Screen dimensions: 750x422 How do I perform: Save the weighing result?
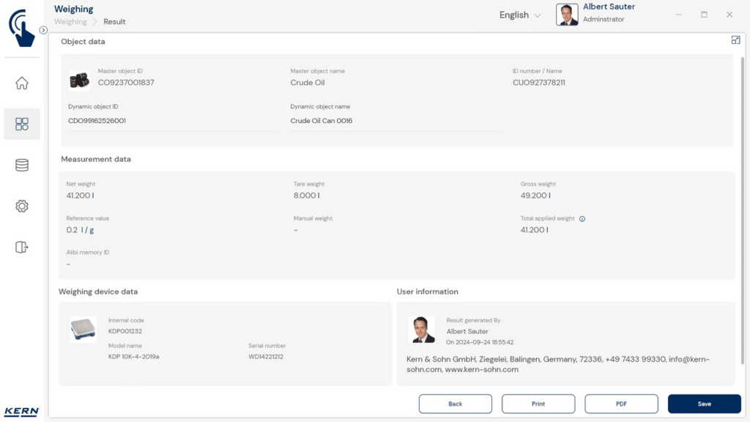point(704,404)
